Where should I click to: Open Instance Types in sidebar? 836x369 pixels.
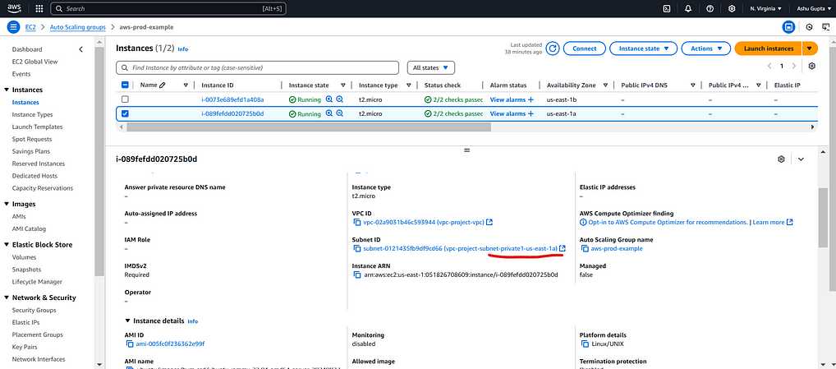(33, 115)
